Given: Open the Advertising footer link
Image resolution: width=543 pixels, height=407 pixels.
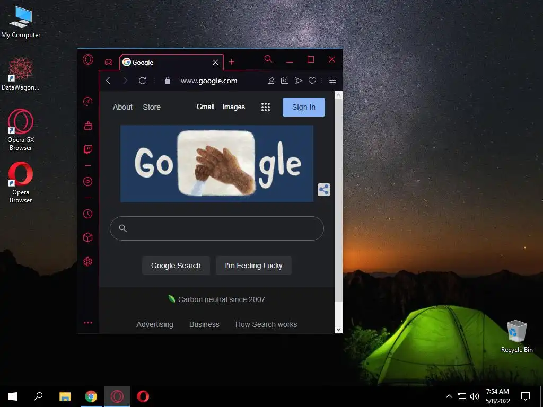Looking at the screenshot, I should [155, 324].
